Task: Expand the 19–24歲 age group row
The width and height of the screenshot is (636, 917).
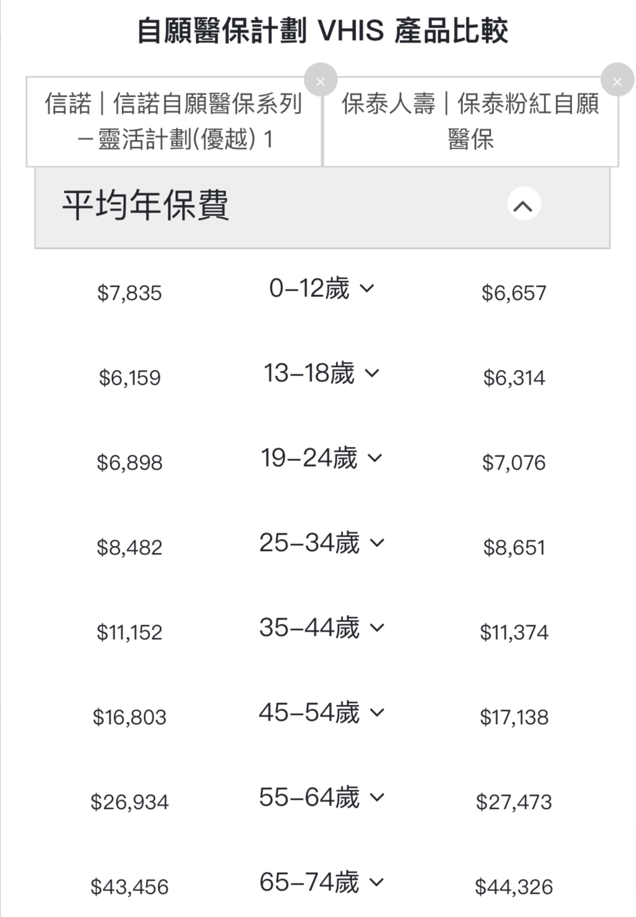Action: pos(321,458)
